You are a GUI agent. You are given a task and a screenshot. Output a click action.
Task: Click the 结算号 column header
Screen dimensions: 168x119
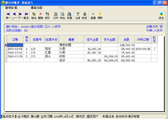pyautogui.click(x=37, y=40)
